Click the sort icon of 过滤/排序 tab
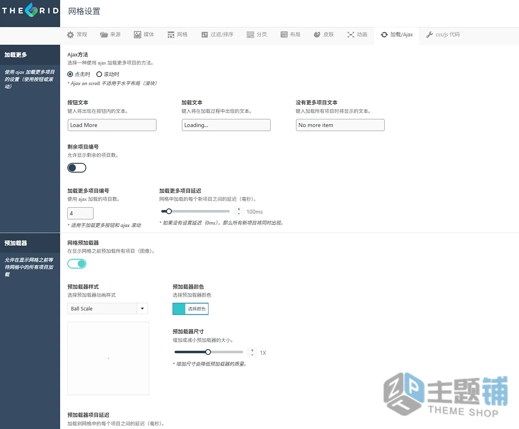 click(204, 35)
